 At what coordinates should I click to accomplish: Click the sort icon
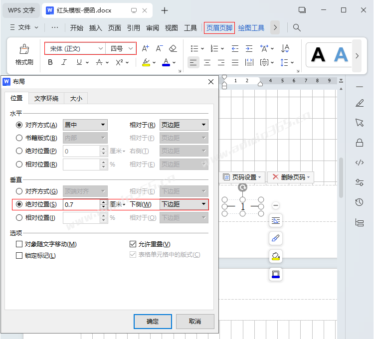pos(285,48)
